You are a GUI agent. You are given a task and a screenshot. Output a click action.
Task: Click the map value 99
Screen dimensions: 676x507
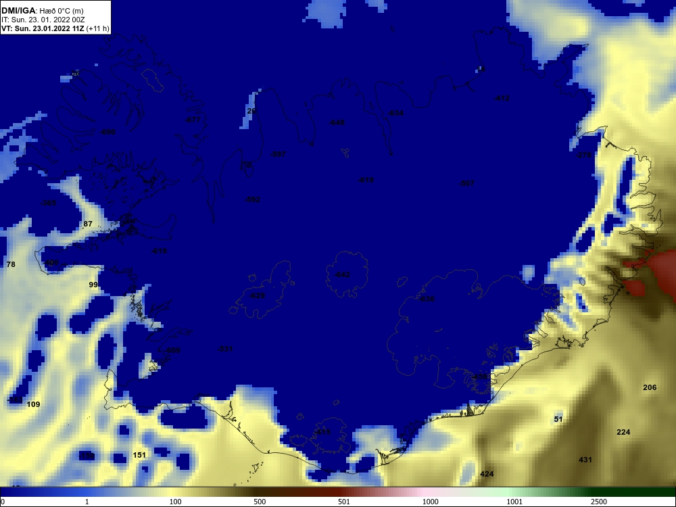pyautogui.click(x=93, y=285)
